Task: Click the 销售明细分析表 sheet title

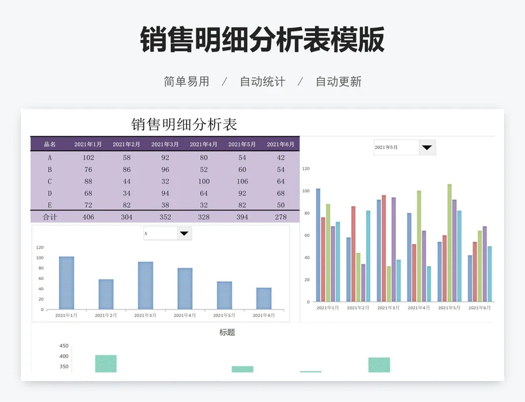Action: point(184,125)
